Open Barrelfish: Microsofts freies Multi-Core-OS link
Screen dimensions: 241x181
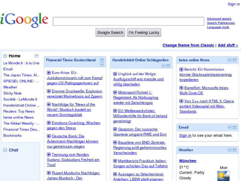[204, 90]
